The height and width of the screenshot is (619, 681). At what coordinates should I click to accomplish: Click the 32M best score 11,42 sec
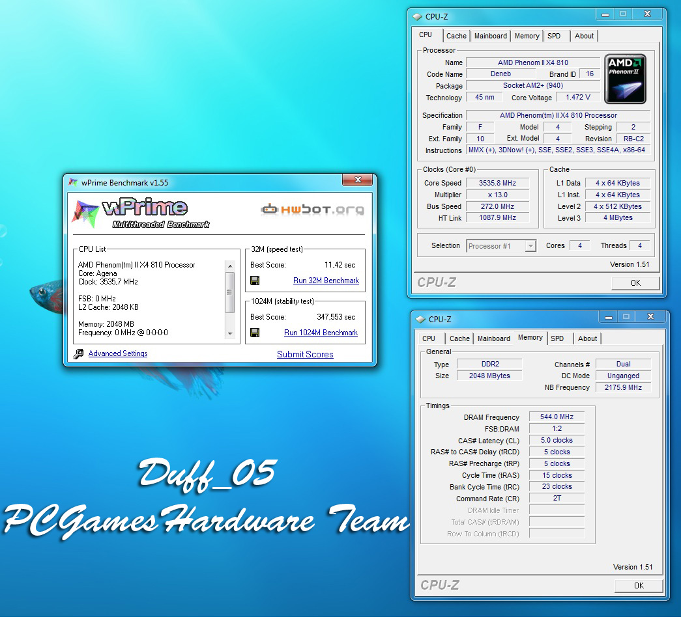[x=340, y=265]
